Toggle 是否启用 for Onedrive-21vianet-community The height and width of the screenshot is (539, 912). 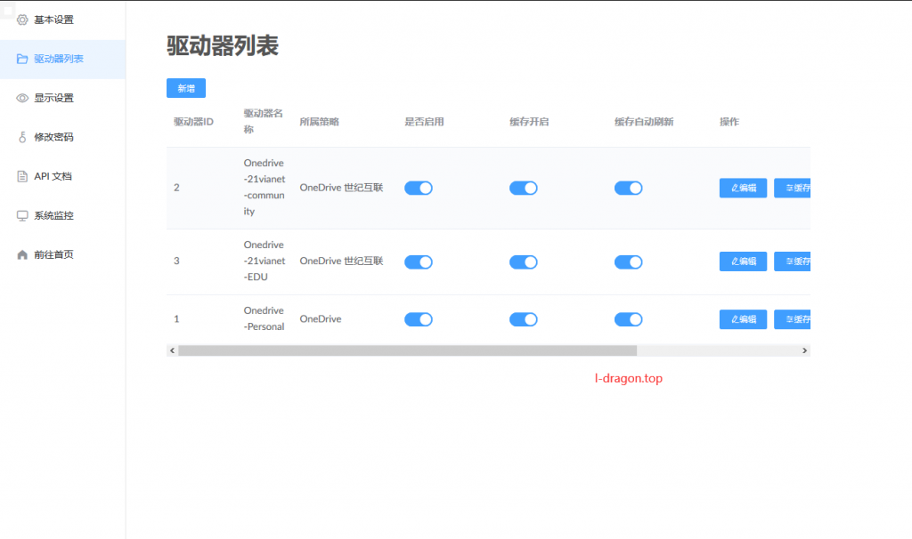pyautogui.click(x=419, y=188)
